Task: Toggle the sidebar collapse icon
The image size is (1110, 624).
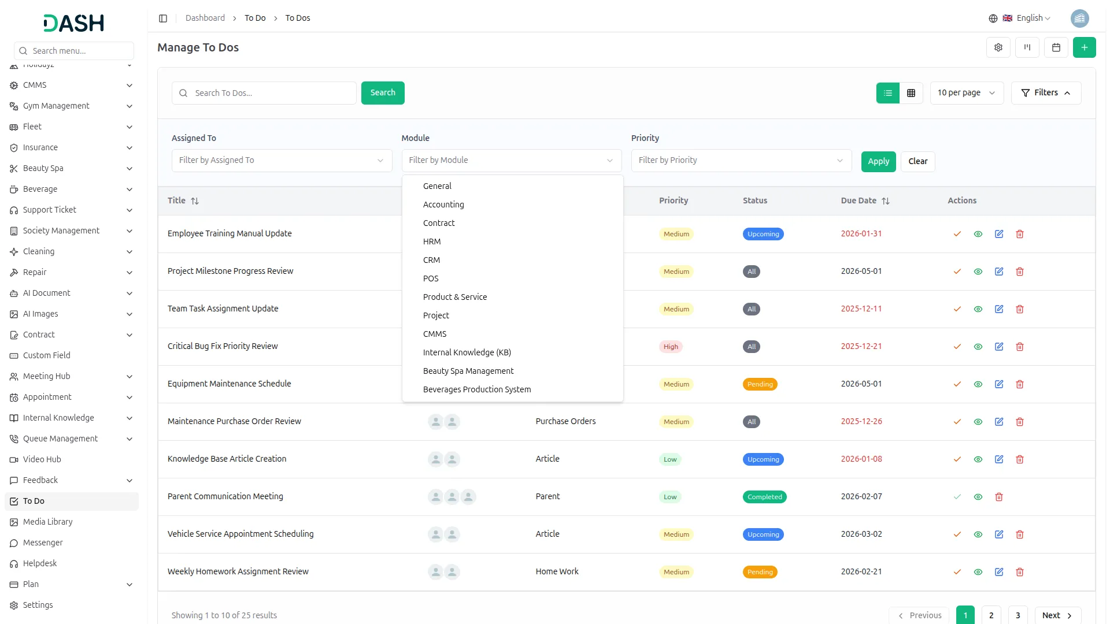Action: (x=163, y=18)
